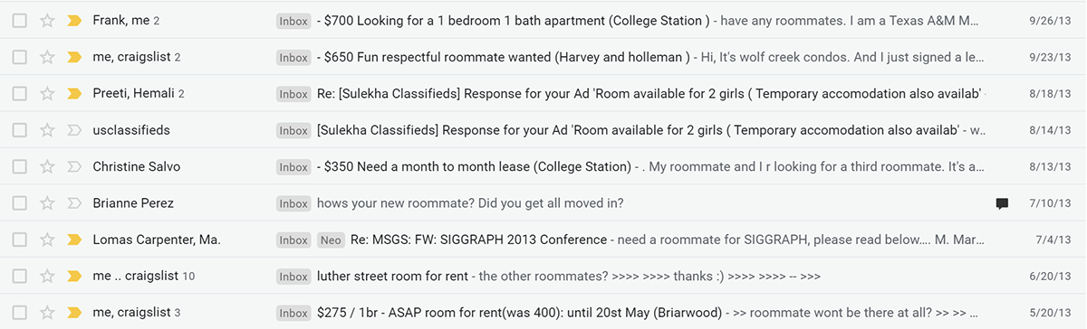The width and height of the screenshot is (1087, 329).
Task: Toggle importance marker on Lomas Carpenter email
Action: pos(74,240)
